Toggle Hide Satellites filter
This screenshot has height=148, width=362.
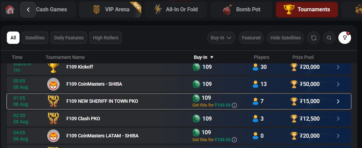coord(286,38)
